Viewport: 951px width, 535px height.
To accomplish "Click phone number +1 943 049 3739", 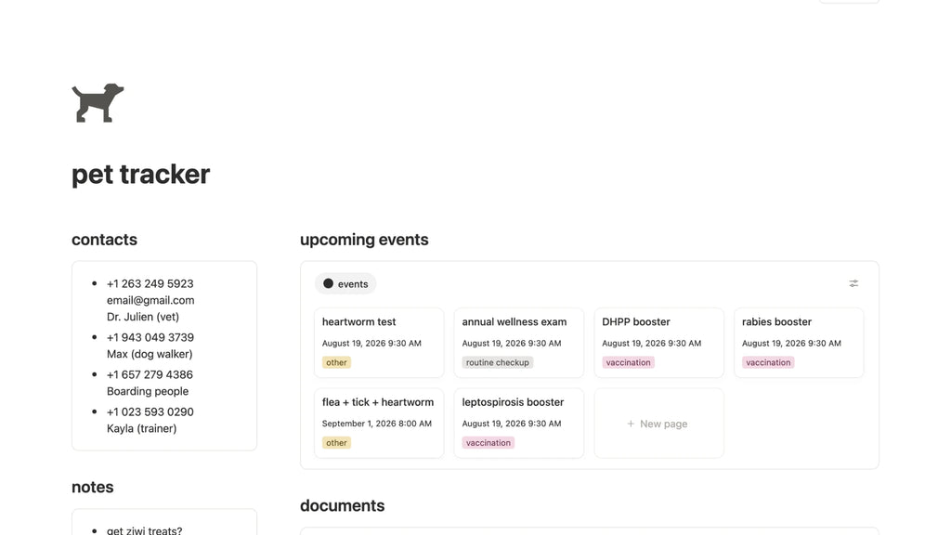I will click(150, 337).
